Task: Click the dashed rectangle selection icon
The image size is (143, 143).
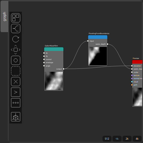Action: tap(16, 71)
